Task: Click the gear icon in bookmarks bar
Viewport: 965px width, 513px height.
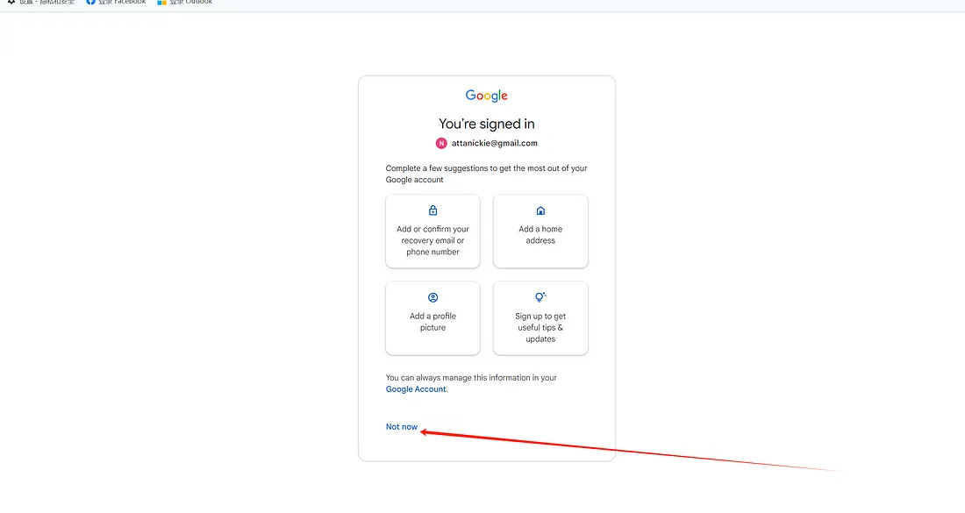Action: 11,3
